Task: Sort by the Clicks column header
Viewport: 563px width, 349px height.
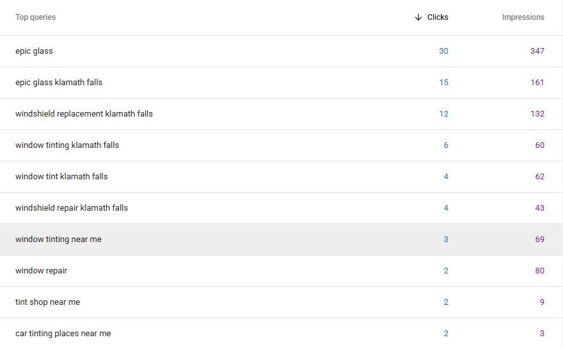Action: (x=438, y=17)
